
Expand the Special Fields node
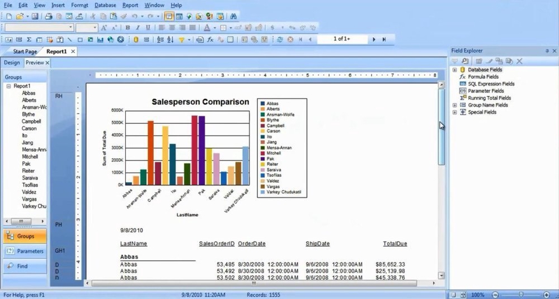coord(455,112)
